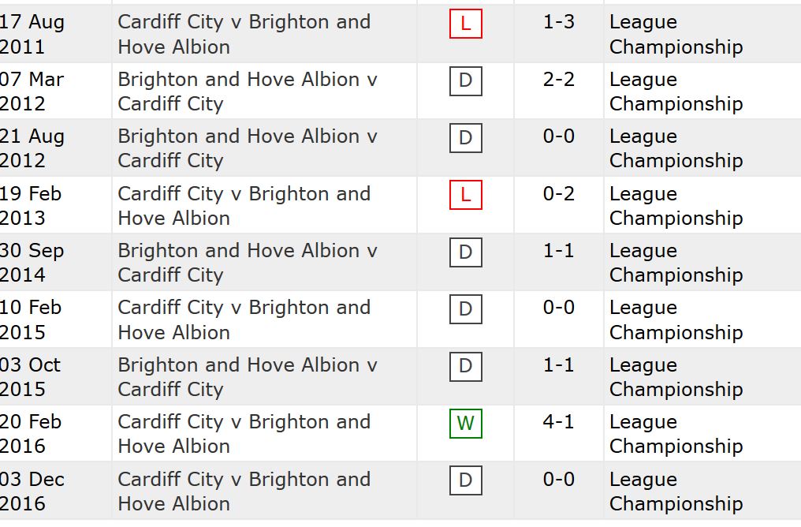Click the red L badge for 17 Aug 2011
The height and width of the screenshot is (527, 801).
tap(465, 24)
